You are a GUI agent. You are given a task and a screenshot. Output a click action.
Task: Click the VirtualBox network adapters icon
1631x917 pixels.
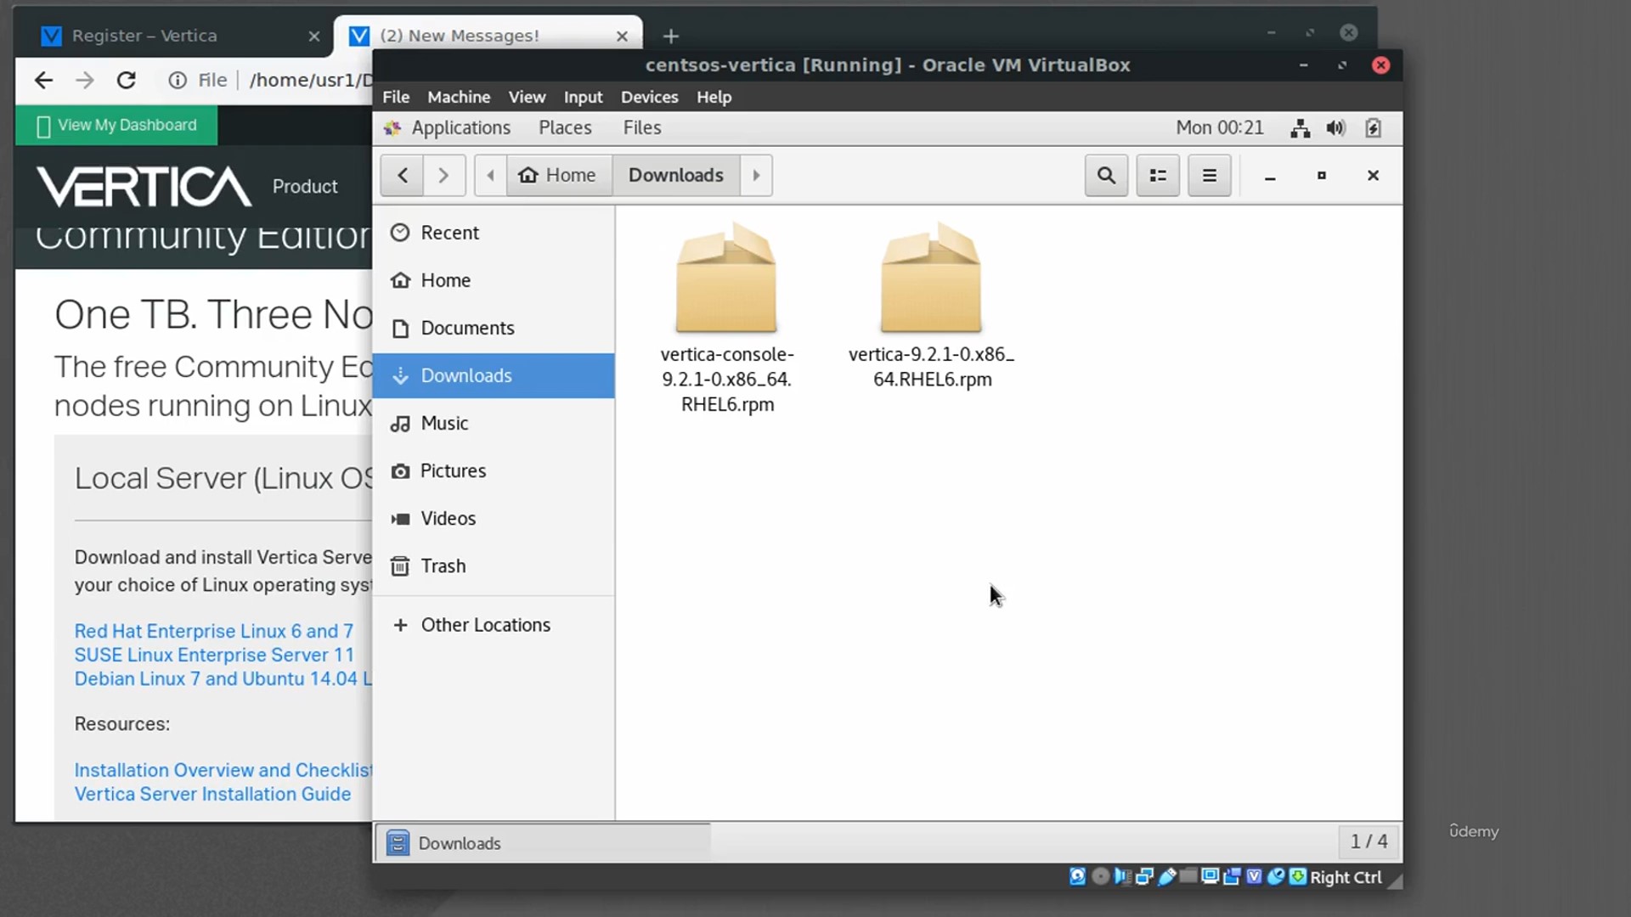pyautogui.click(x=1144, y=876)
